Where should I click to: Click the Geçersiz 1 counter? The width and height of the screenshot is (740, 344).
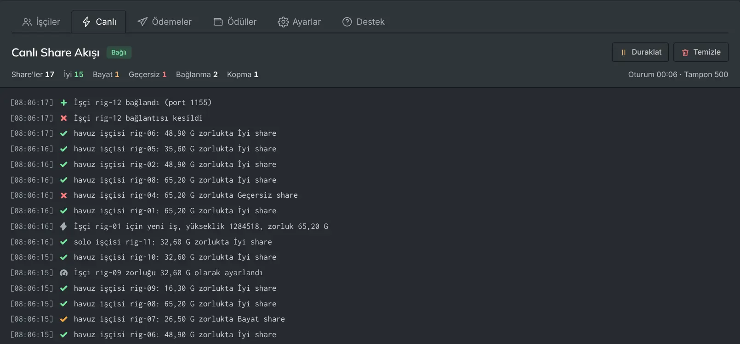click(148, 74)
